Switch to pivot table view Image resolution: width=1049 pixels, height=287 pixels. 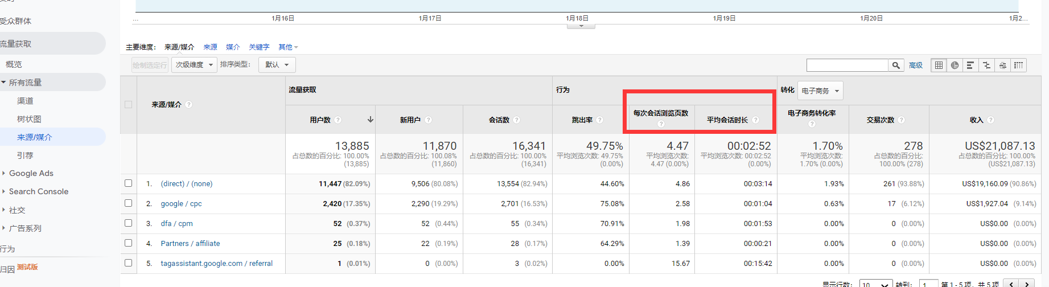click(1018, 65)
